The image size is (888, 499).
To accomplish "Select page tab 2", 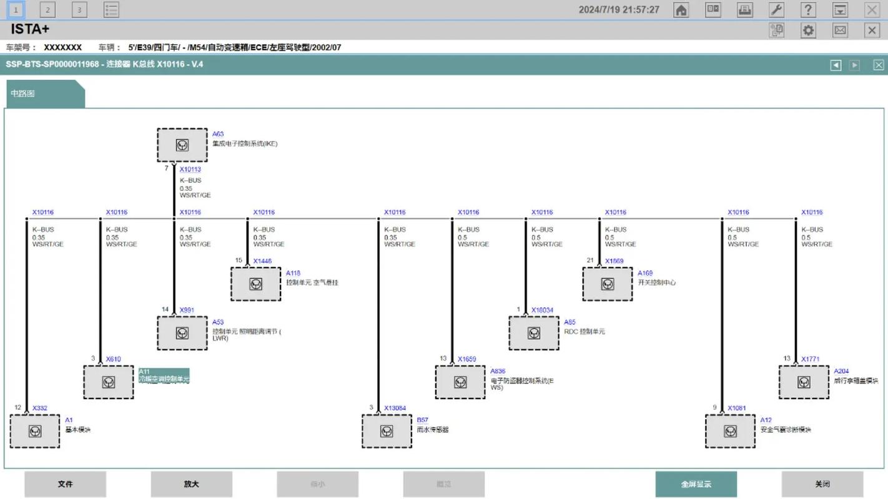I will click(x=47, y=9).
